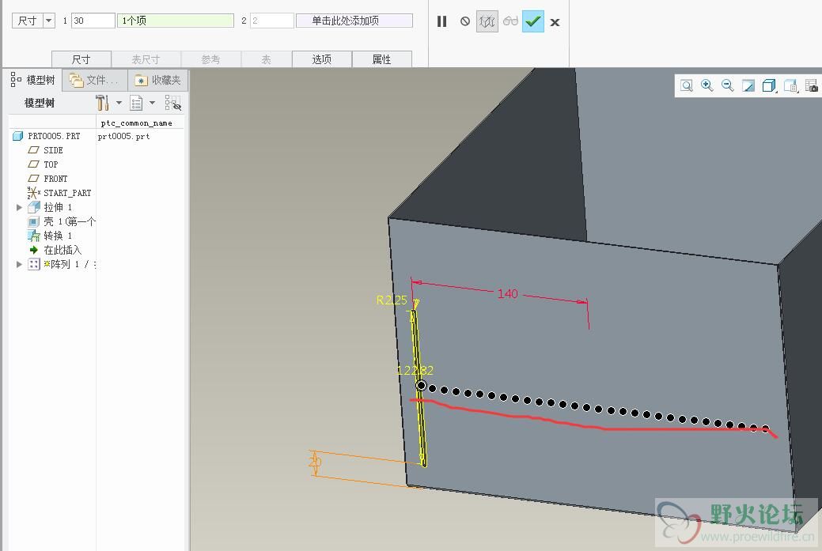Viewport: 822px width, 551px height.
Task: Click the 140 dimension in the viewport
Action: [x=507, y=294]
